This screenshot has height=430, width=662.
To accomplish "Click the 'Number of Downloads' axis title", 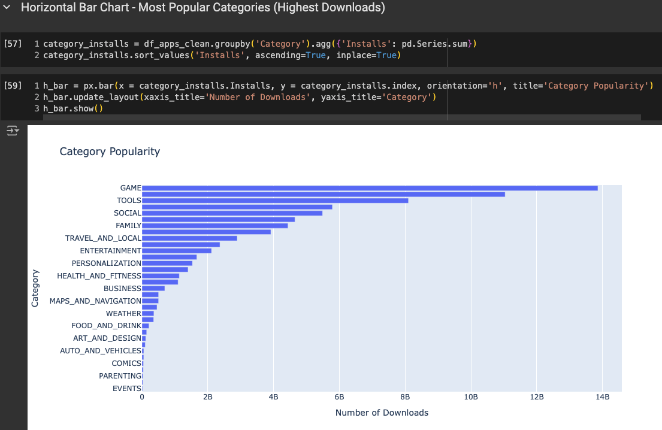I will click(x=382, y=413).
